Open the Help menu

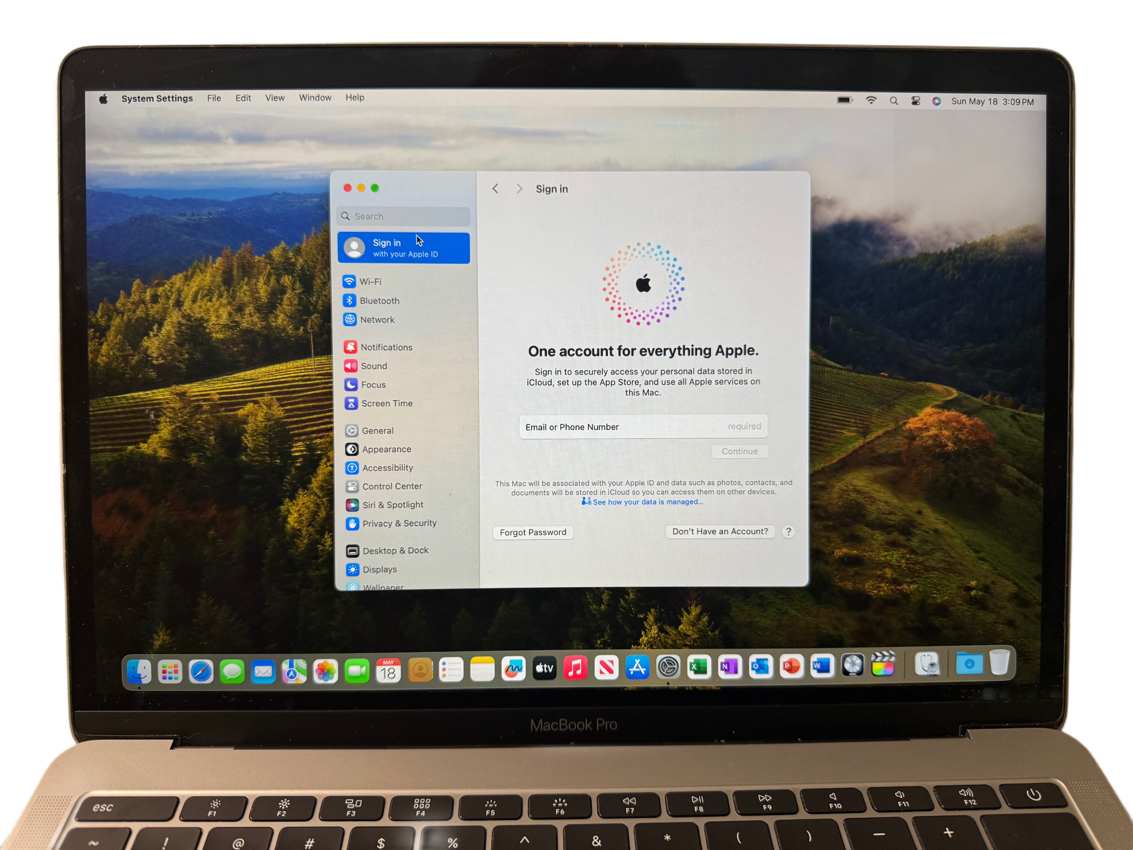click(x=355, y=97)
